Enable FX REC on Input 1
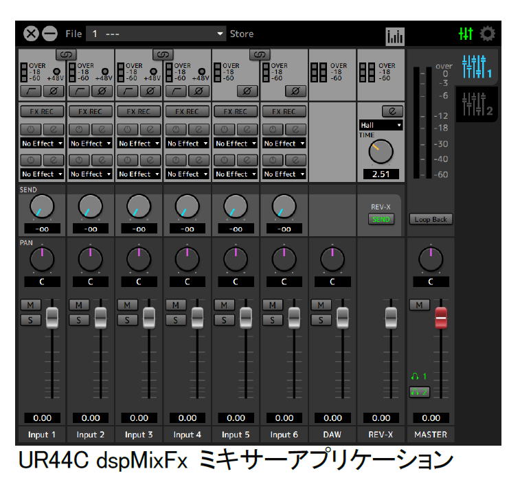The width and height of the screenshot is (520, 480). coord(42,111)
